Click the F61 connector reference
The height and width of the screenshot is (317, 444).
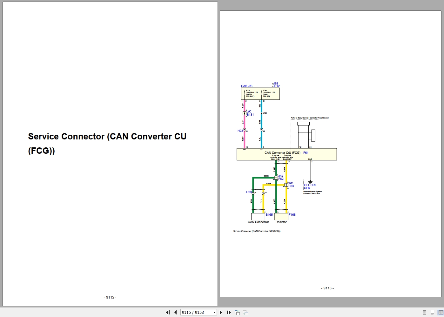pos(306,153)
